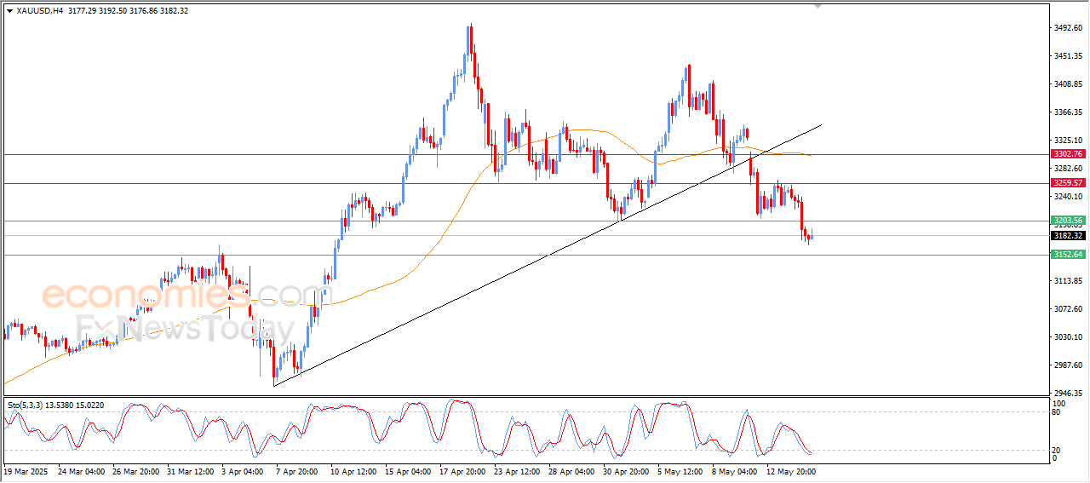Click the arrow beside the XAUUSD,H4 title
Viewport: 1090px width, 483px height.
coord(9,11)
